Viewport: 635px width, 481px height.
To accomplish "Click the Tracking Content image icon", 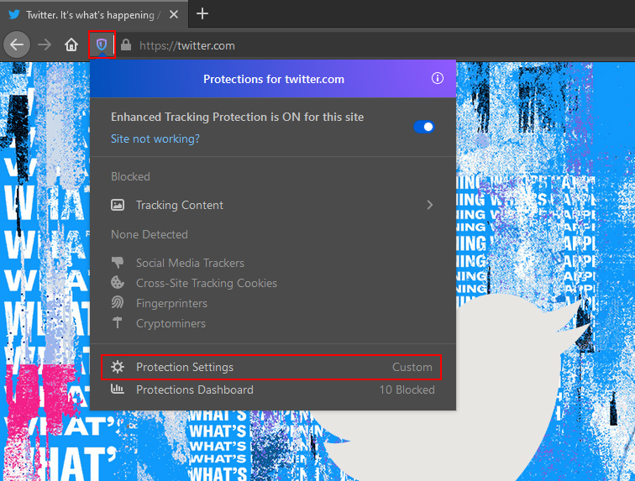I will [x=118, y=205].
